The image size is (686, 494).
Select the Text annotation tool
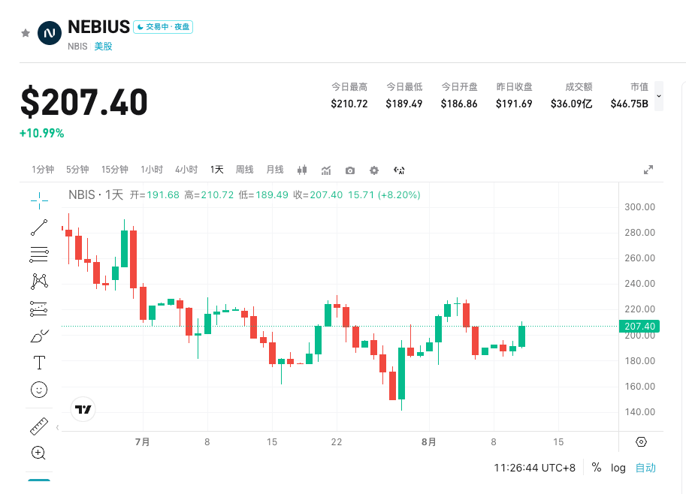[x=39, y=363]
